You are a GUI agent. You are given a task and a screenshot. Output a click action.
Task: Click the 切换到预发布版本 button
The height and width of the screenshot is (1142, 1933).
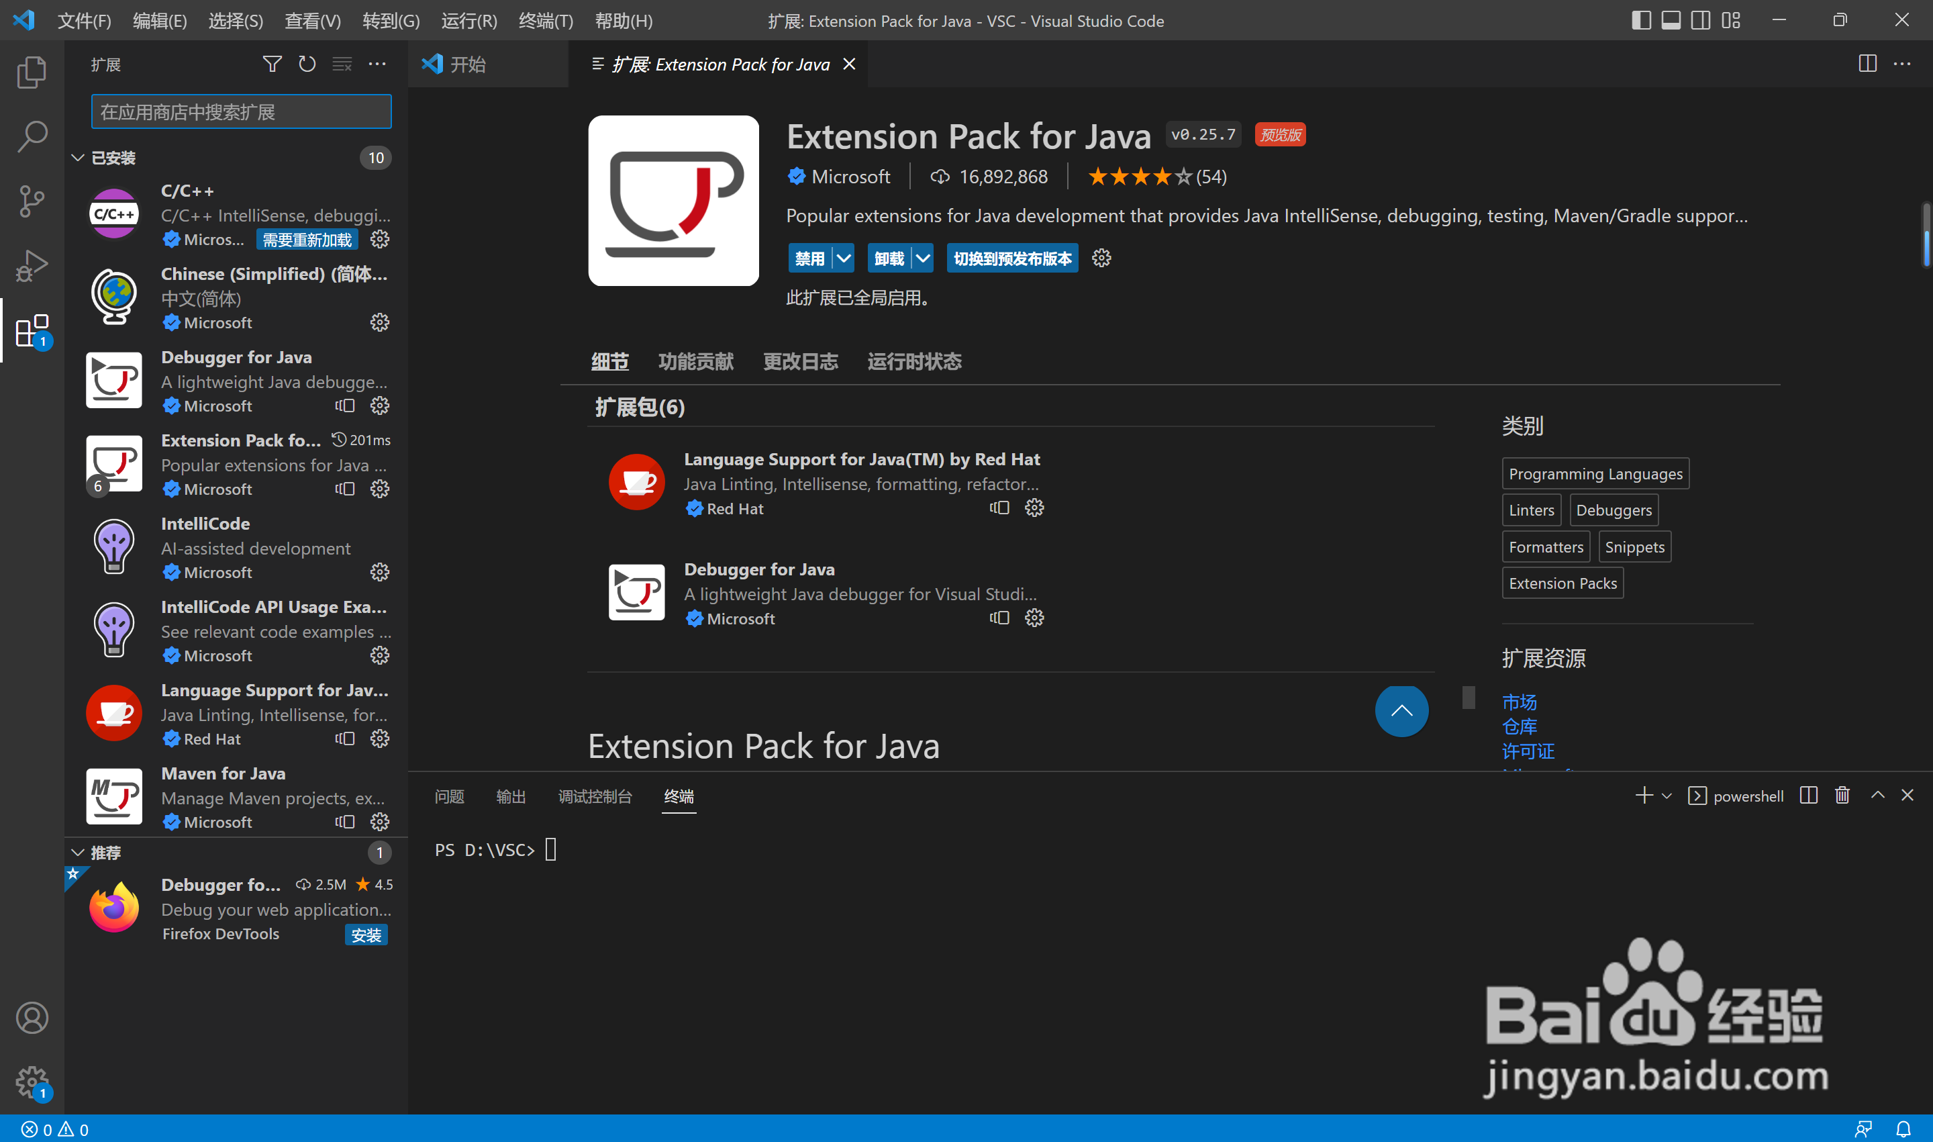[1012, 258]
